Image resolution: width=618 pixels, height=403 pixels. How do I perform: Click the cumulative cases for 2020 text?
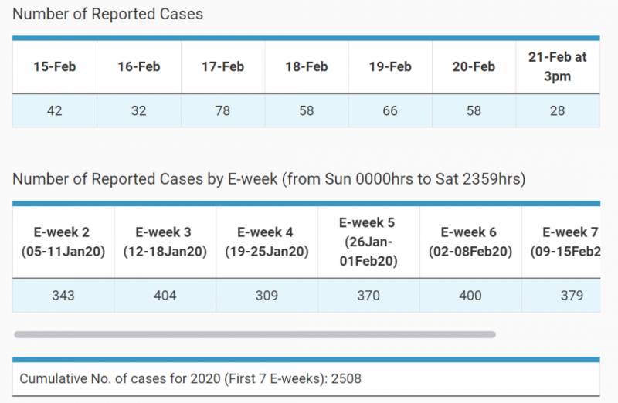coord(190,379)
